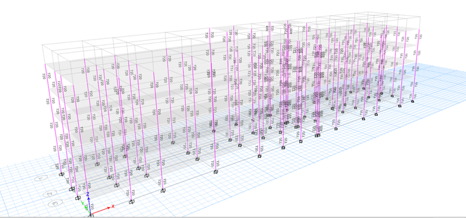Select the rightmost magenta column
Viewport: 466px width, 218px height.
point(416,65)
